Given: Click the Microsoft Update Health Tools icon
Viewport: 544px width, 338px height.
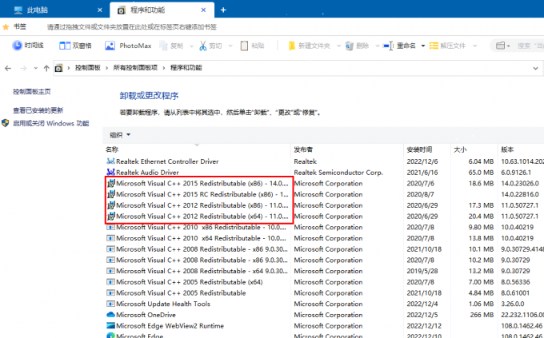Looking at the screenshot, I should click(110, 304).
